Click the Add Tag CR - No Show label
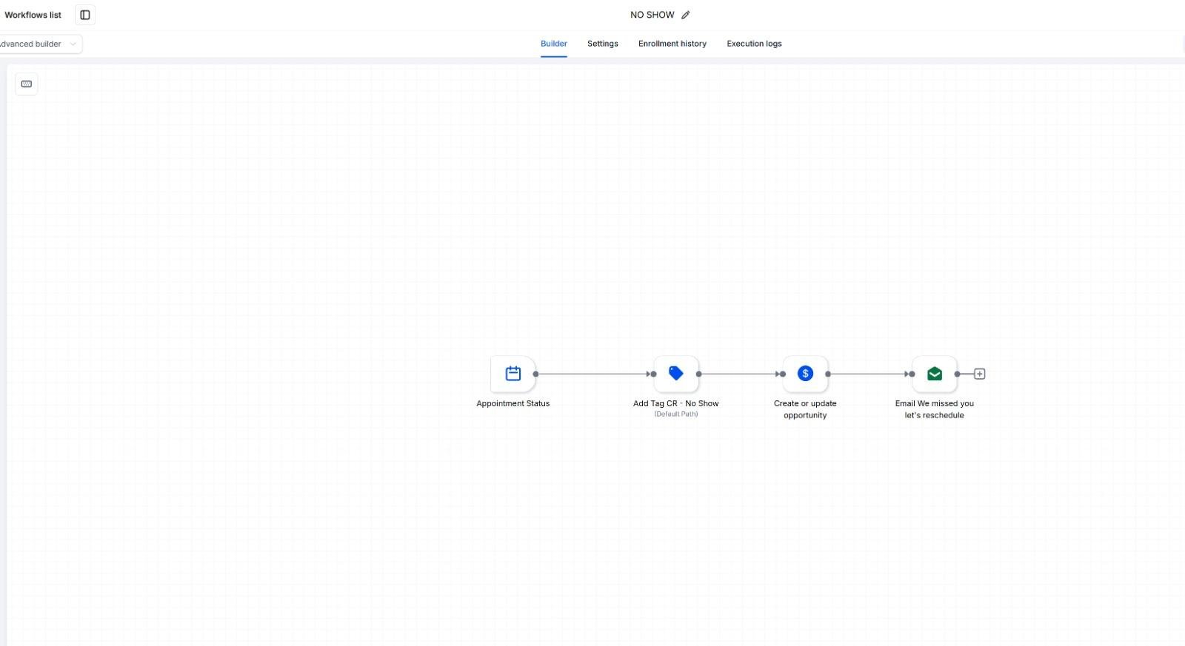Viewport: 1185px width, 646px height. pyautogui.click(x=676, y=403)
